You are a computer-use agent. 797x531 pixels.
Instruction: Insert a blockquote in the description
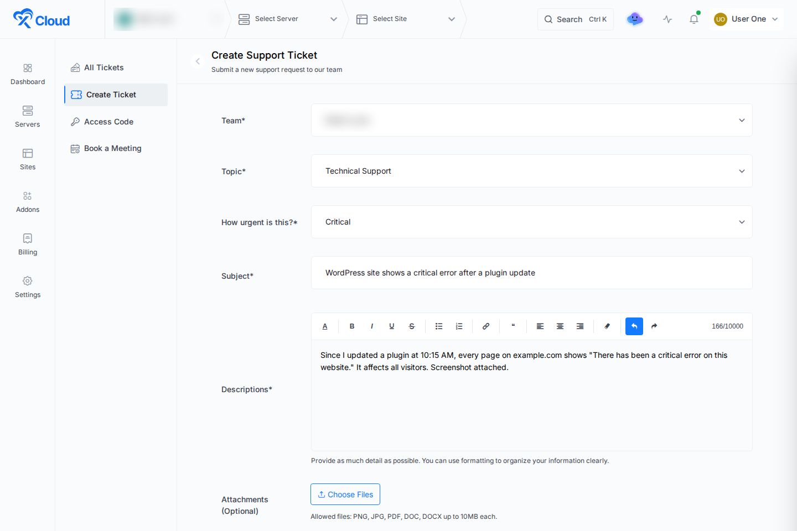513,326
